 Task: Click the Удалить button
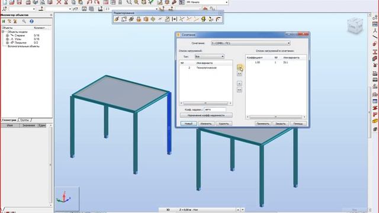(x=224, y=124)
